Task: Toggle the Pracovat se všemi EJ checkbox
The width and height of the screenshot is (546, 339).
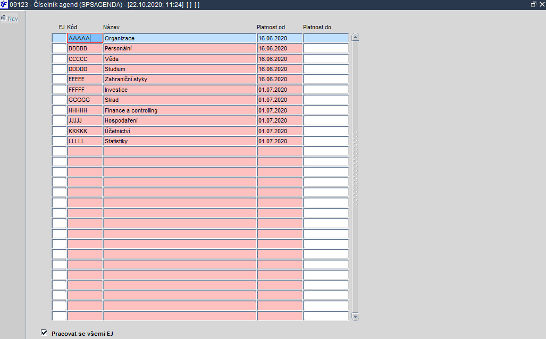Action: coord(44,333)
